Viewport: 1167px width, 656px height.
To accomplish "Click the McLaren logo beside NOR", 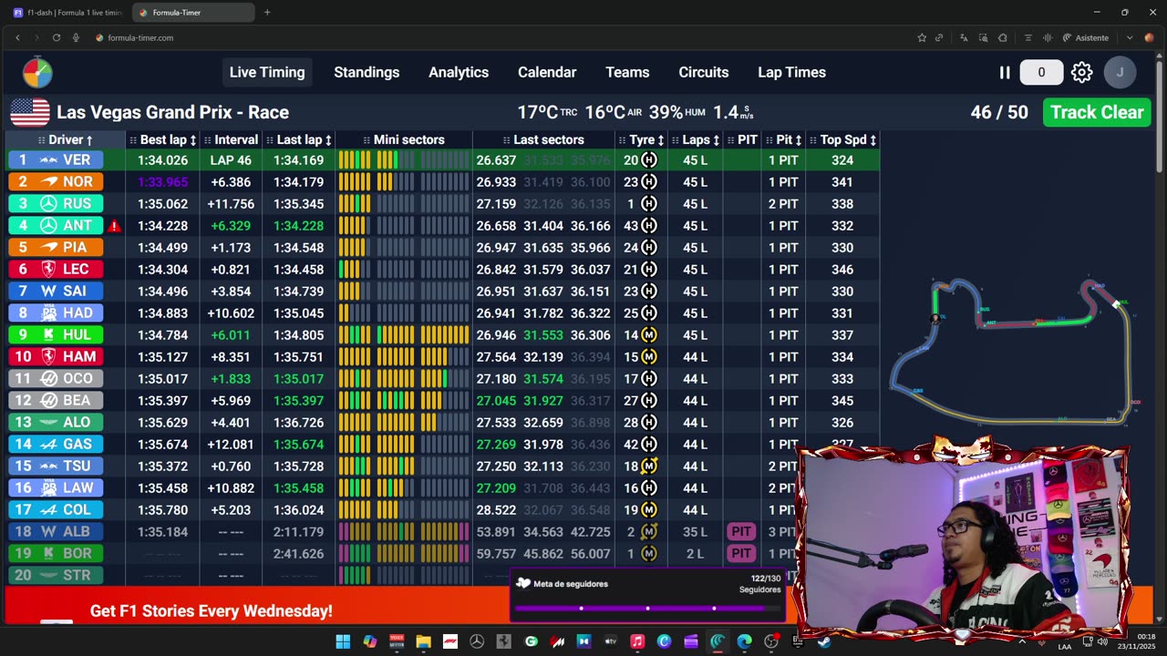I will (48, 181).
